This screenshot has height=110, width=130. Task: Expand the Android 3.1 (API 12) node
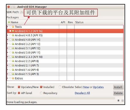[x=8, y=48]
